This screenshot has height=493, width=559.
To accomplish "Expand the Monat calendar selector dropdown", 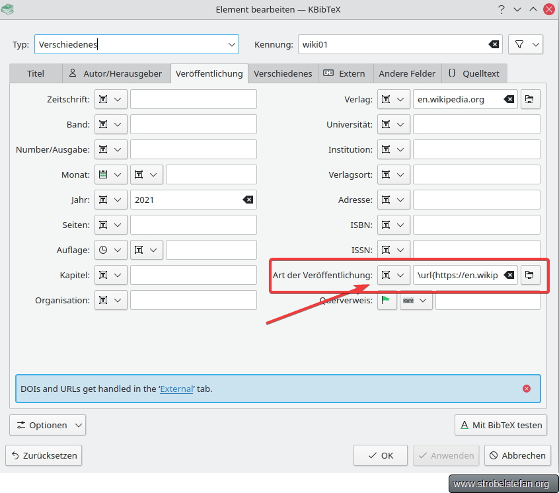I will (110, 174).
